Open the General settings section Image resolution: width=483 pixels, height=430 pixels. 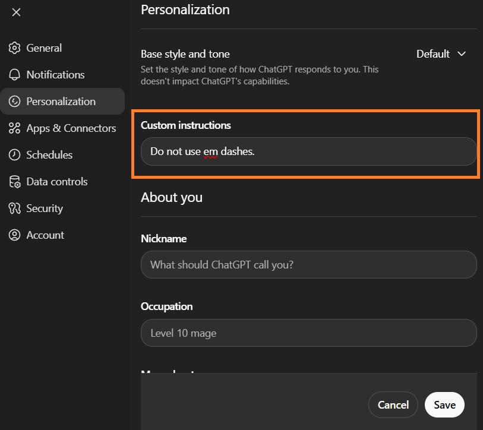62,48
